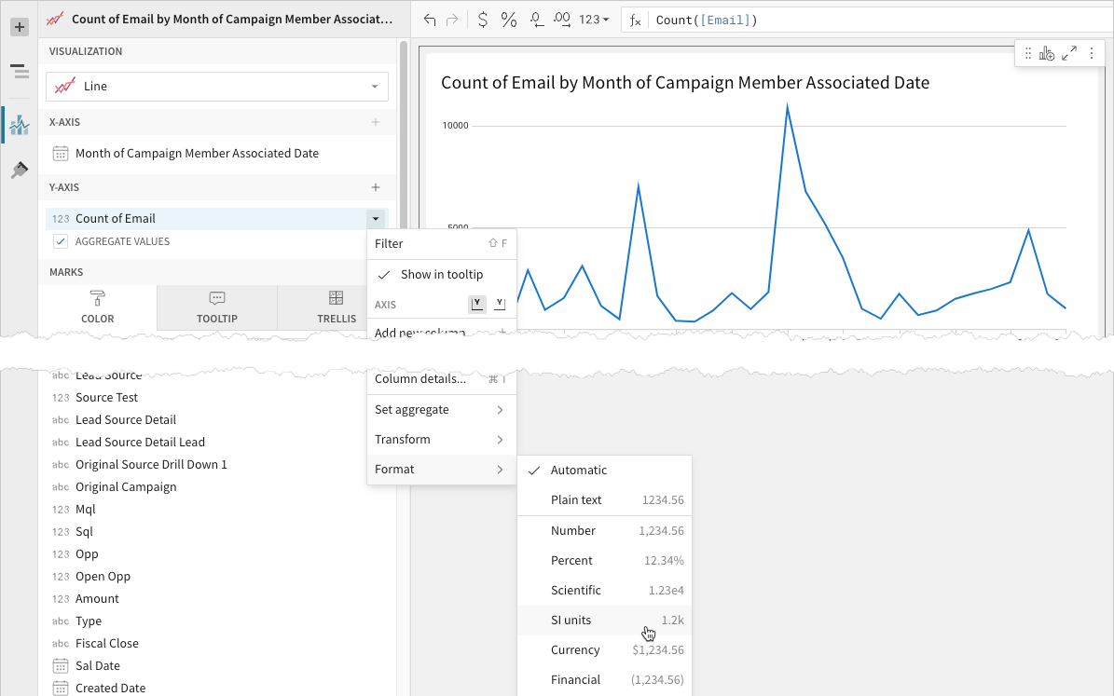
Task: Open the Line visualization type dropdown
Action: (x=217, y=87)
